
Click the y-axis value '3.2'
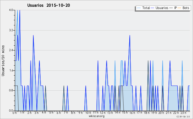pos(11,30)
